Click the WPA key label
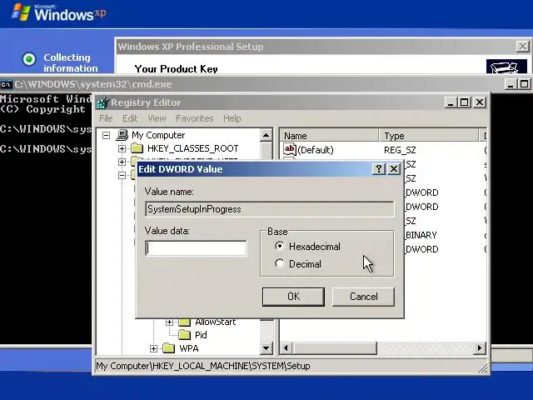 coord(189,348)
